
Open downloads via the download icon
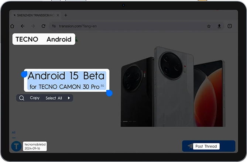point(219,26)
